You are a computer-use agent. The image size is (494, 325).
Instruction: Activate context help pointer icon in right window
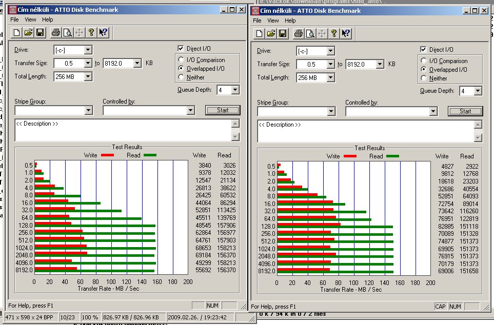point(346,33)
